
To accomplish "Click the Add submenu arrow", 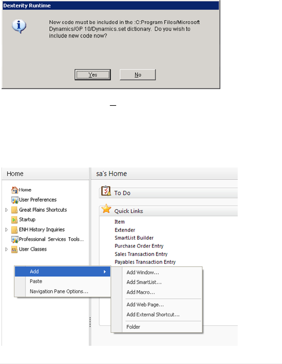I will [105, 272].
